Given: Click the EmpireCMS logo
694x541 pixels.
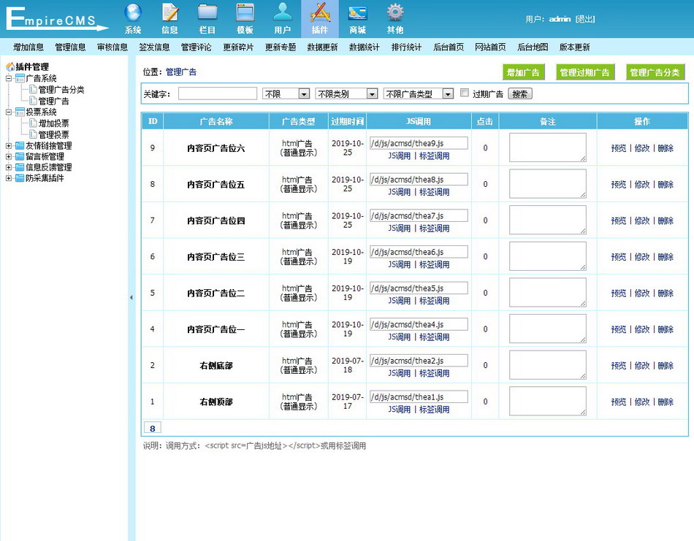Looking at the screenshot, I should tap(57, 18).
